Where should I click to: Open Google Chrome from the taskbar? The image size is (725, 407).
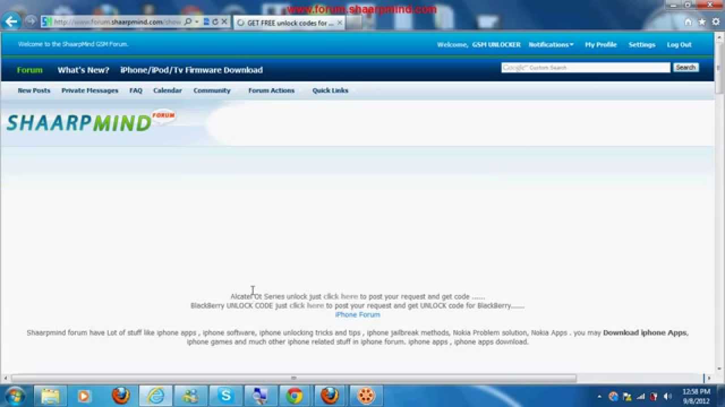tap(295, 396)
